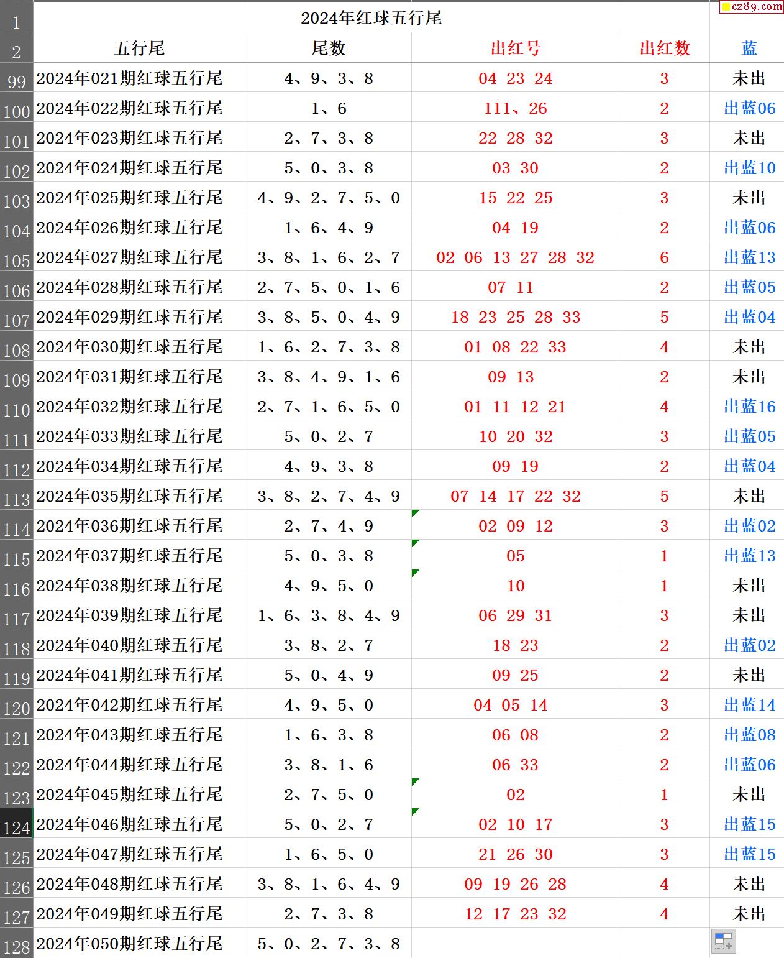This screenshot has height=958, width=784.
Task: Select row header 99
Action: tap(16, 79)
